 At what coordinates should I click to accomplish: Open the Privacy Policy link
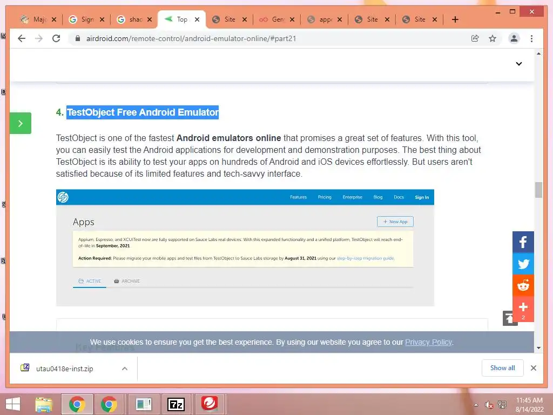click(428, 342)
